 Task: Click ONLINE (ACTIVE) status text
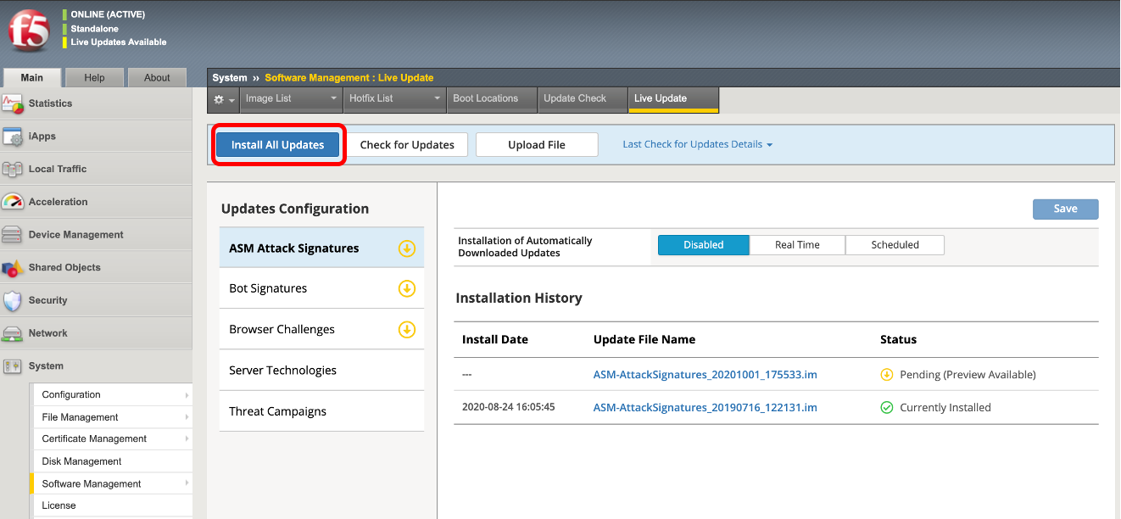point(108,14)
